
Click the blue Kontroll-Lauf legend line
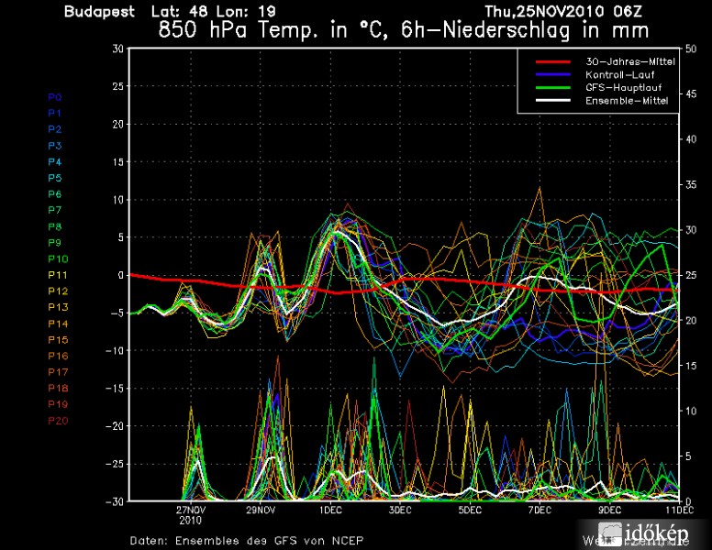552,74
